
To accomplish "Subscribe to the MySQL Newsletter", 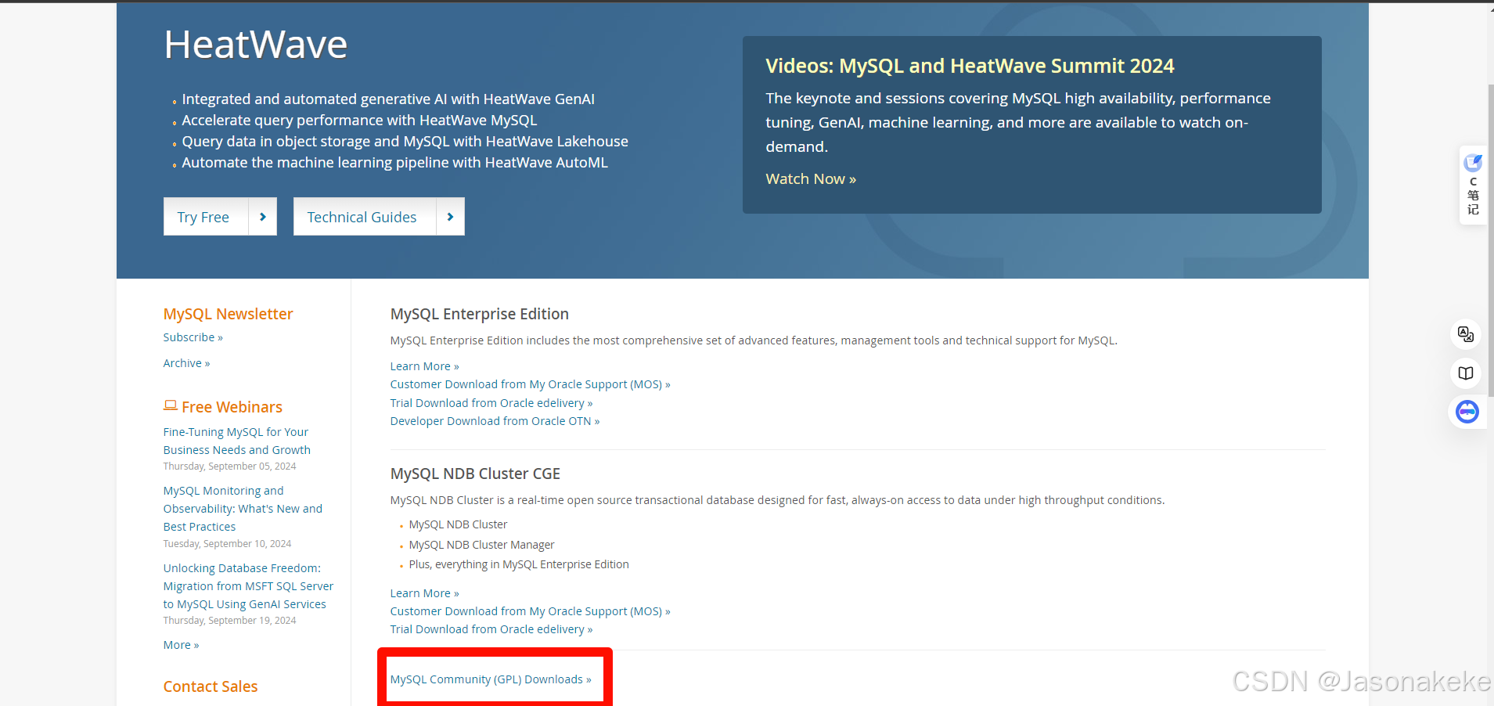I will [x=193, y=337].
